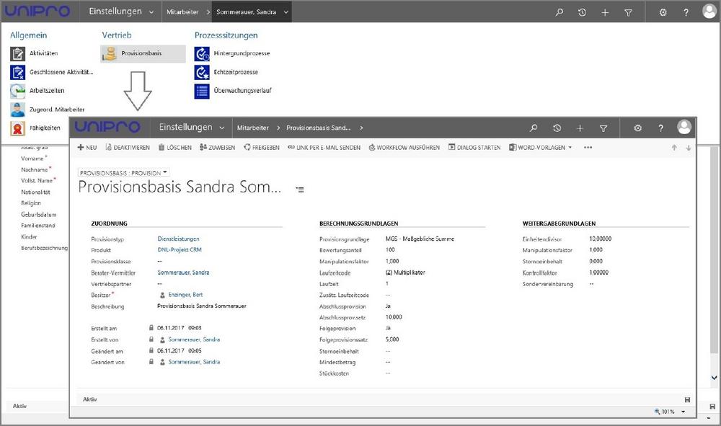Viewport: 721px width, 426px height.
Task: Click filter funnel icon in back window header
Action: [628, 12]
